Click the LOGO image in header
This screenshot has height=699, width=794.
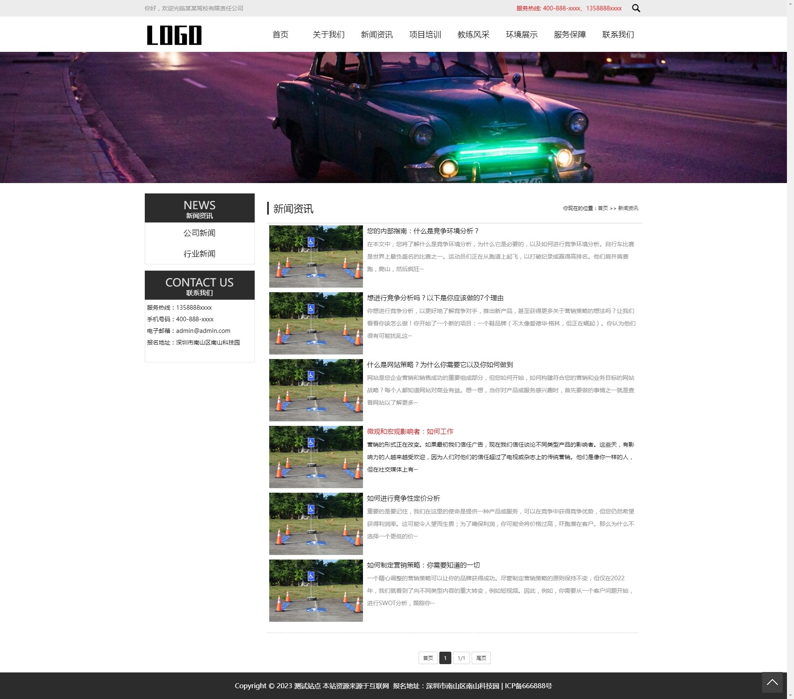tap(174, 35)
